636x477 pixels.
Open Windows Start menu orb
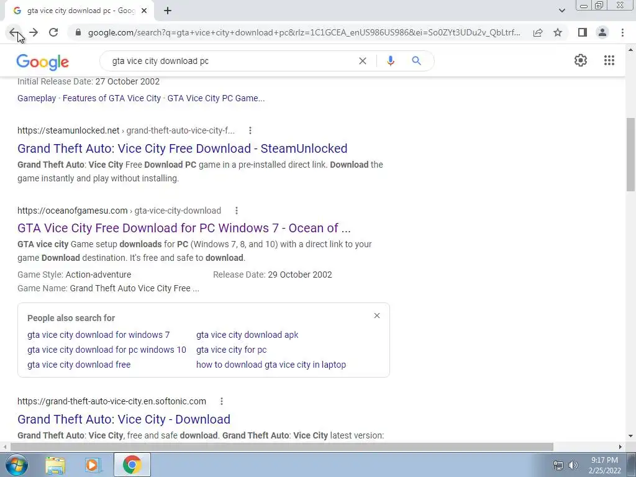coord(16,465)
